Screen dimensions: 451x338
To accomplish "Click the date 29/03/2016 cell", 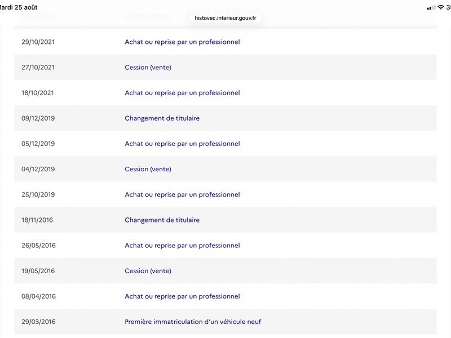I will click(x=38, y=322).
